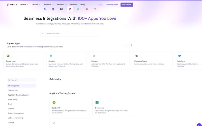Select the Videoconferencing category
Viewport: 202px width, 126px height.
pos(15,118)
